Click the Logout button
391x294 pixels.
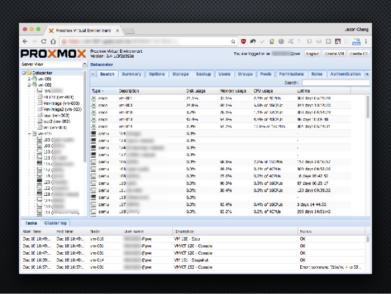coord(312,53)
